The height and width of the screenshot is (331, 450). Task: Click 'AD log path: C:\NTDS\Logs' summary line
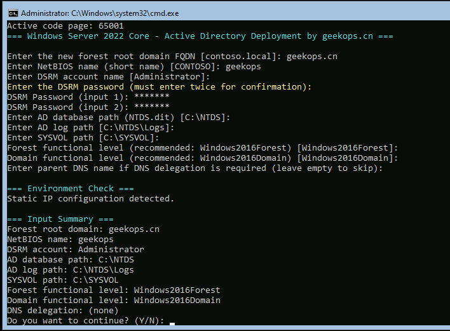tap(71, 270)
